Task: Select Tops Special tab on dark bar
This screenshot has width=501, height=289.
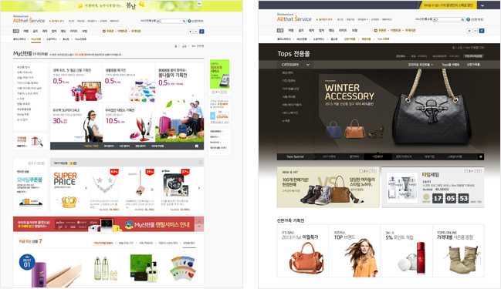Action: pos(295,157)
